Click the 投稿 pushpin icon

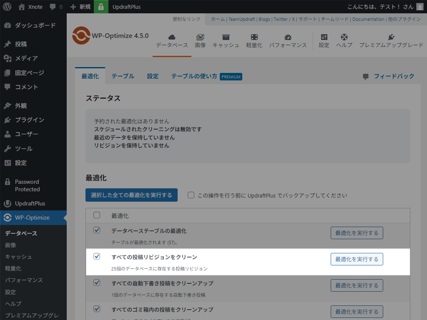pos(8,44)
